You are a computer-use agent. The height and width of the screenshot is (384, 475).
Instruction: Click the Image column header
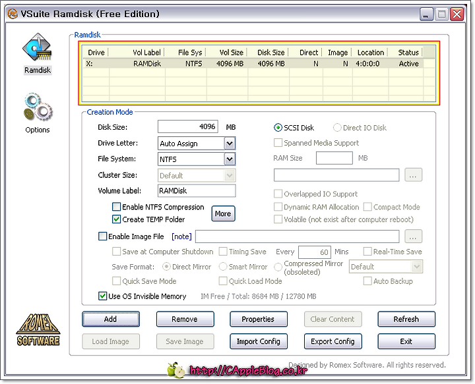click(337, 52)
